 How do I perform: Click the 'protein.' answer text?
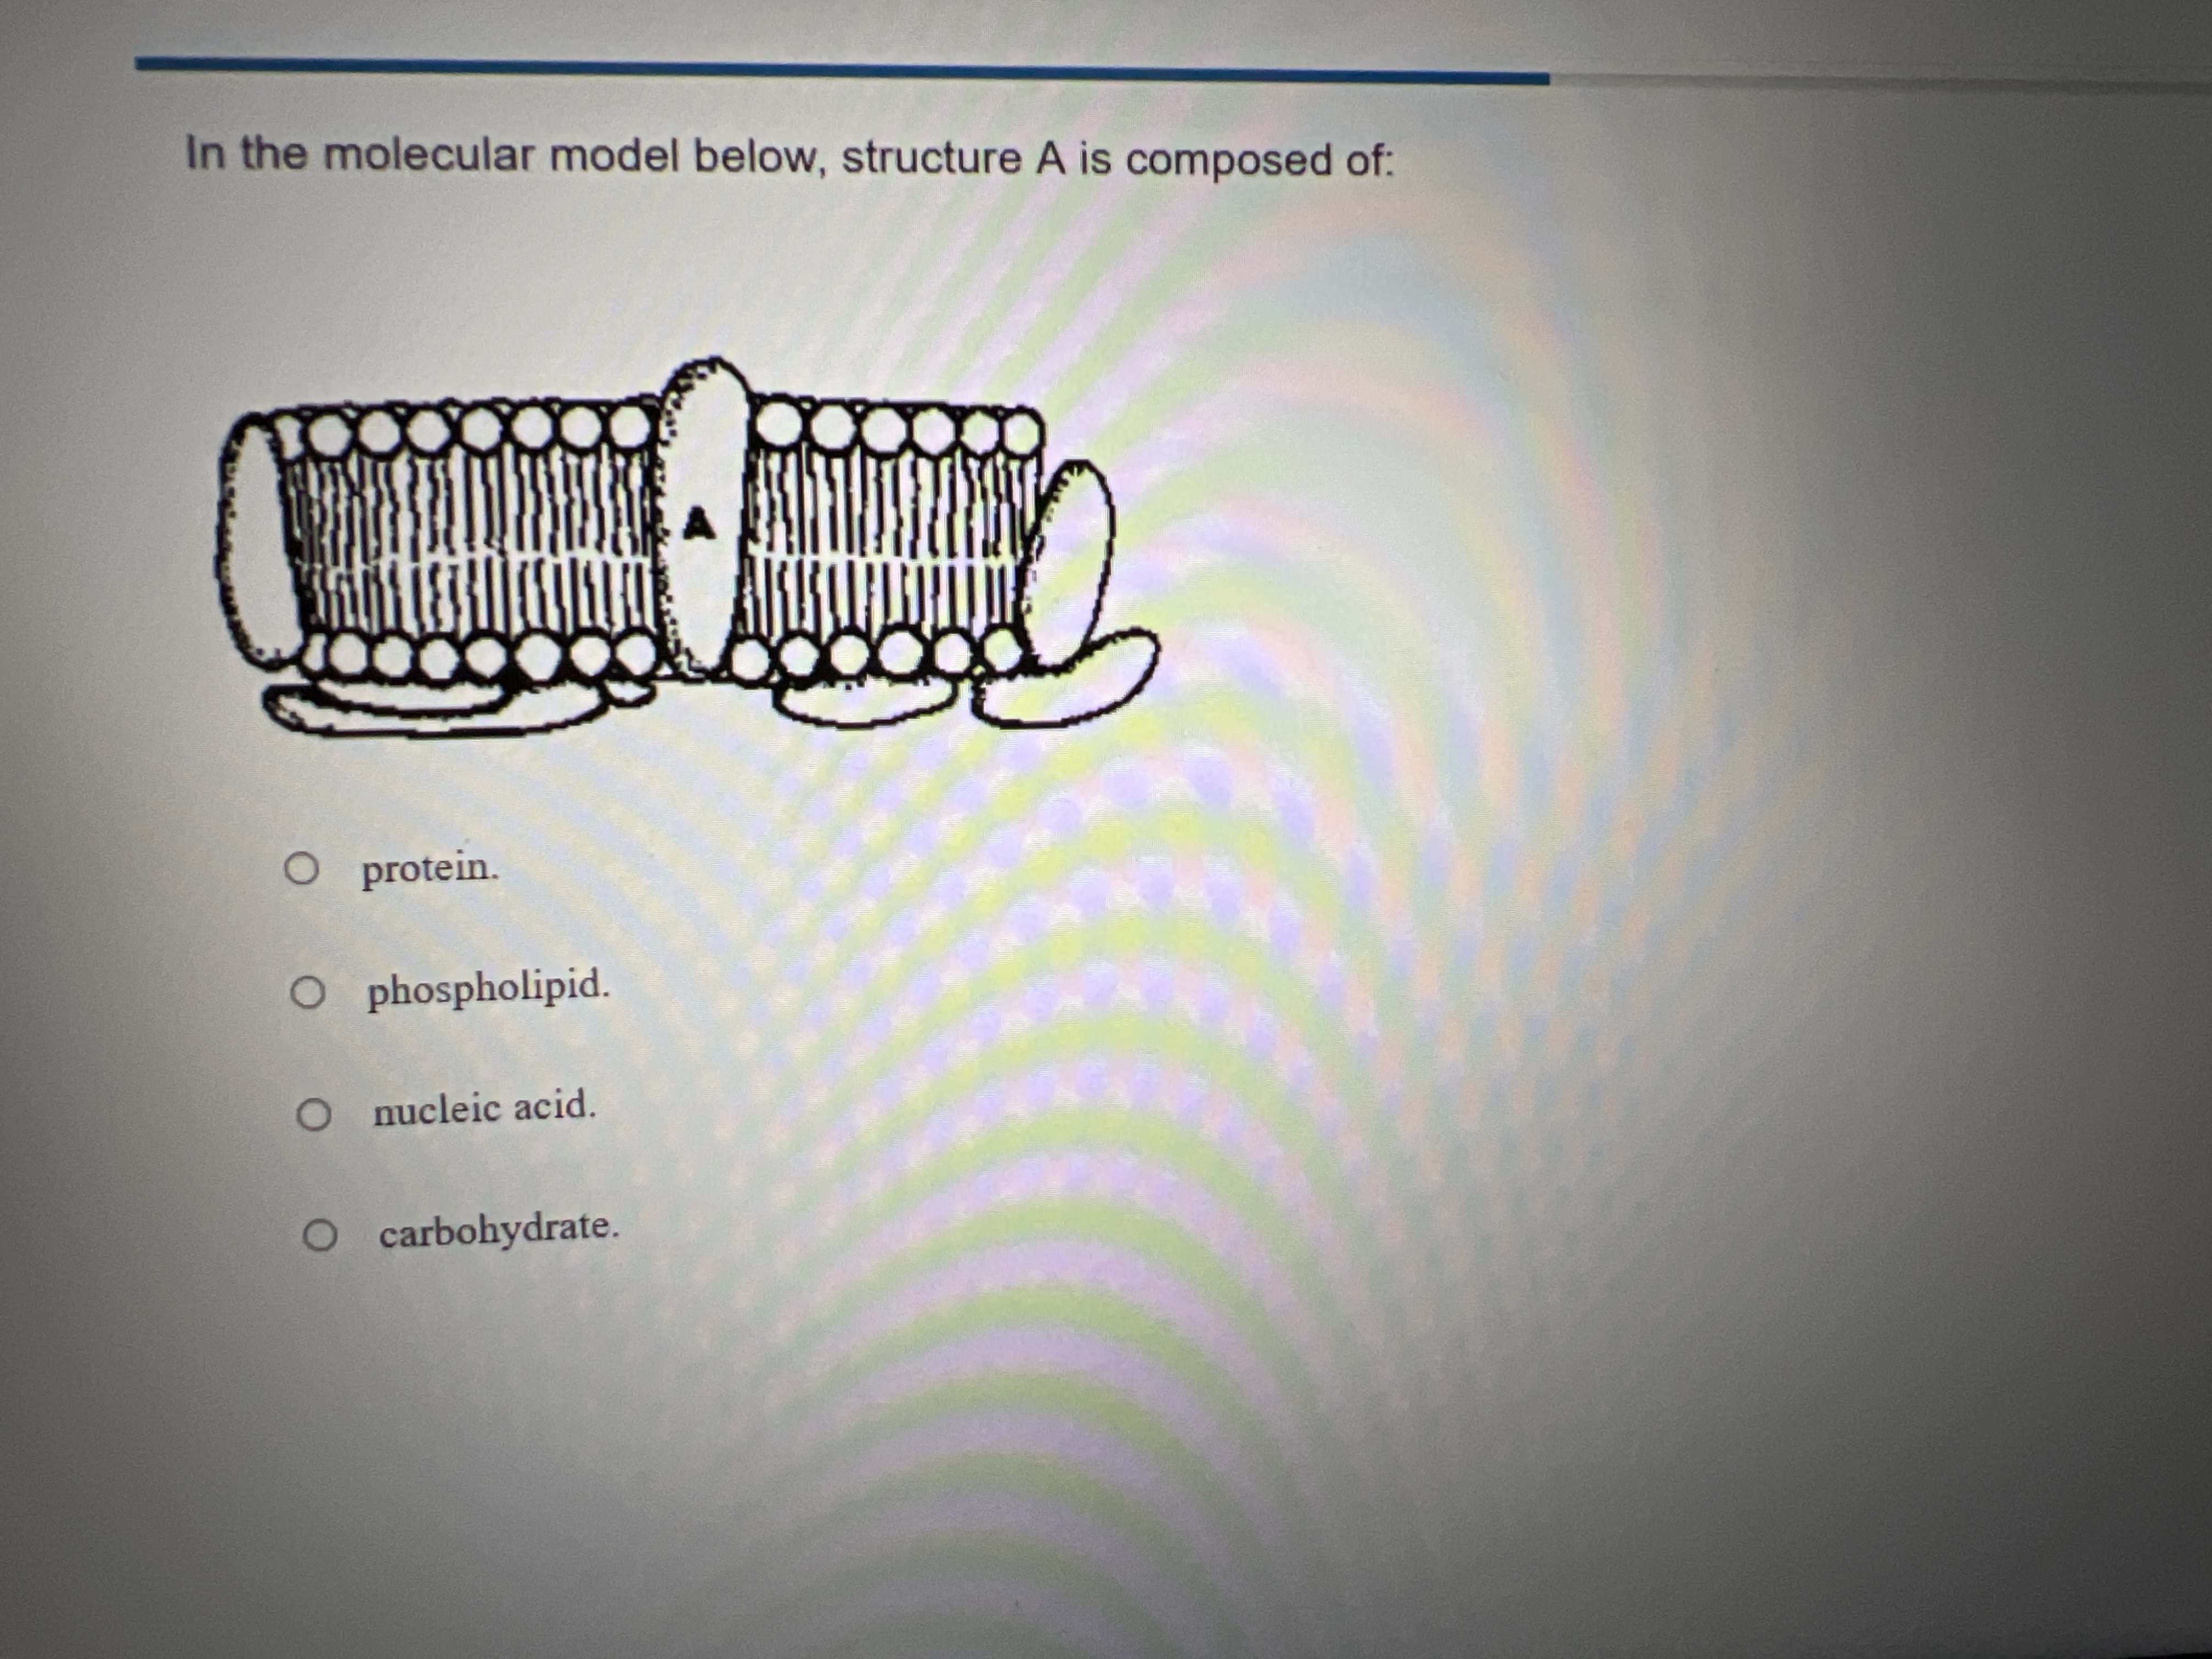(x=430, y=868)
